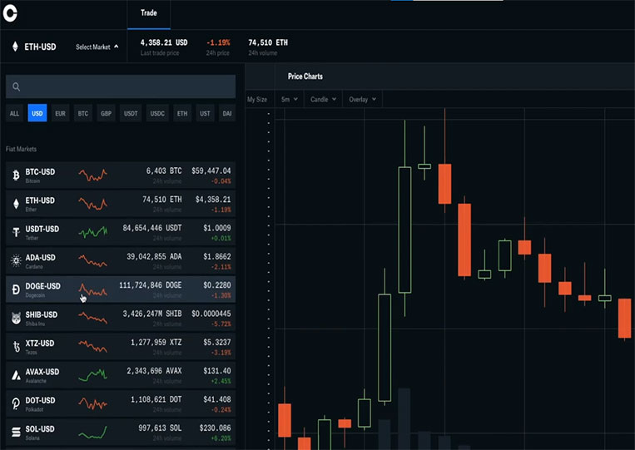This screenshot has height=450, width=635.
Task: Click the AVAX-USD green sparkline chart
Action: (93, 375)
